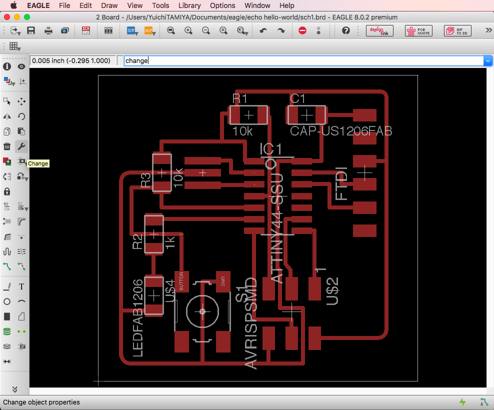Click the design link button
Image resolution: width=494 pixels, height=410 pixels.
pyautogui.click(x=379, y=30)
